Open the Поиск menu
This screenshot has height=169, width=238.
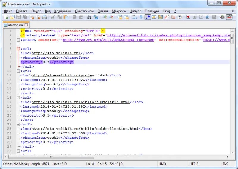click(36, 11)
